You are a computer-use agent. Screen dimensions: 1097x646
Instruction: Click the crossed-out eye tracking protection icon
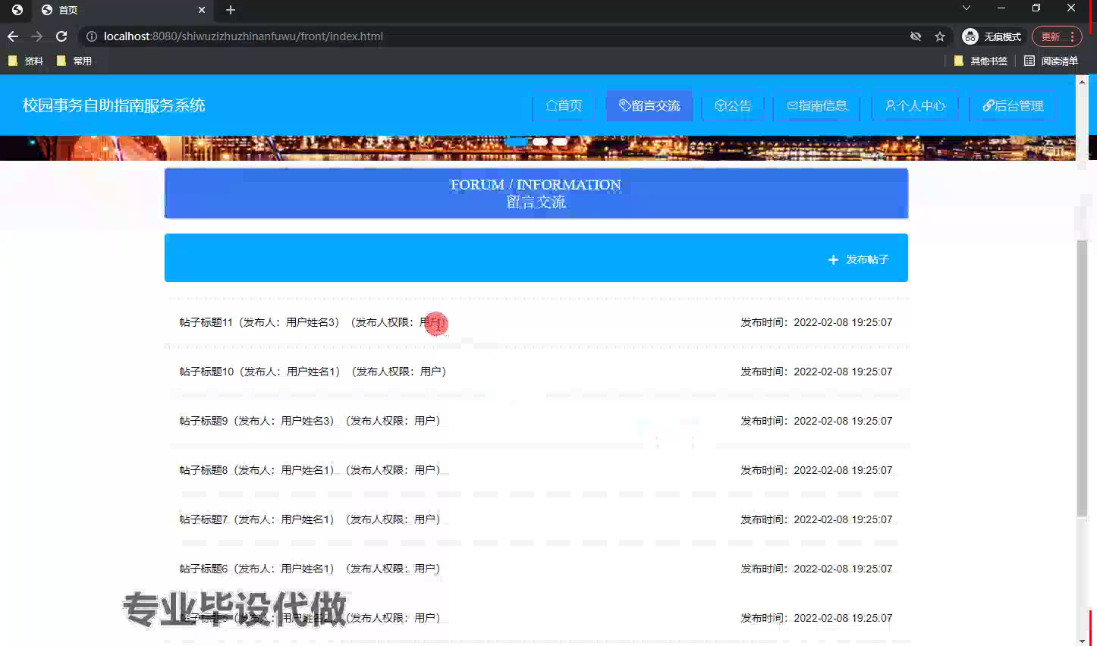[x=916, y=36]
